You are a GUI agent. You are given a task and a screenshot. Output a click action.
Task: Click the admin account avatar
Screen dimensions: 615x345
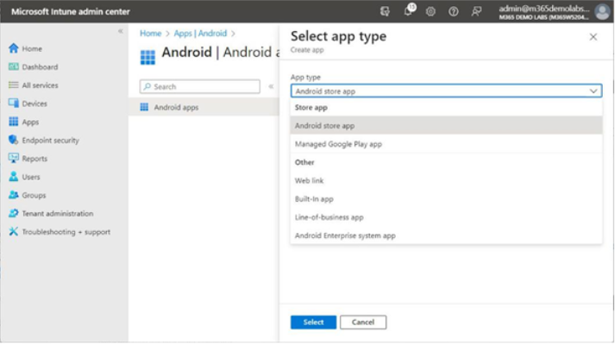(602, 11)
